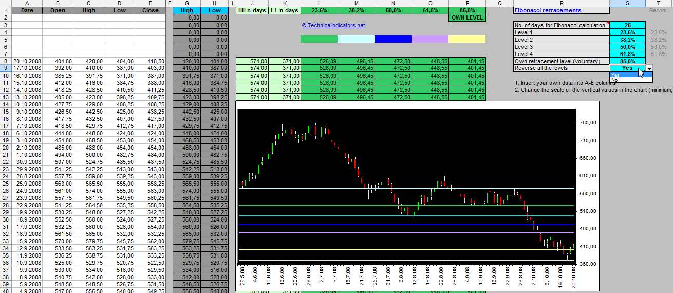
Task: Select row 8 header
Action: pos(5,61)
